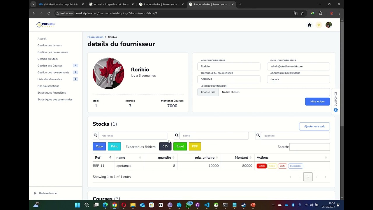Export the table as CSV
Viewport: 373px width, 210px height.
165,146
